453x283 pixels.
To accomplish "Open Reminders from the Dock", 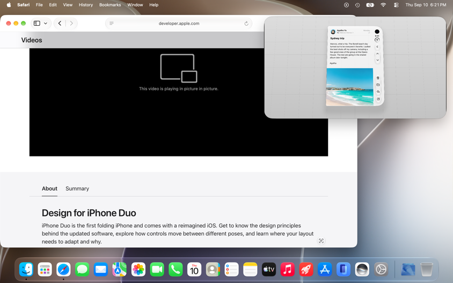I will [231, 270].
